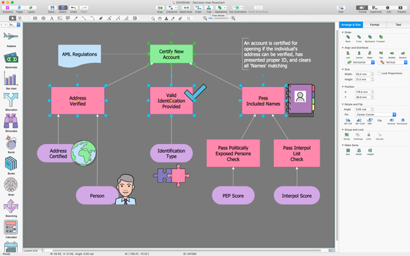Open the Solutions panel icon

8,8
